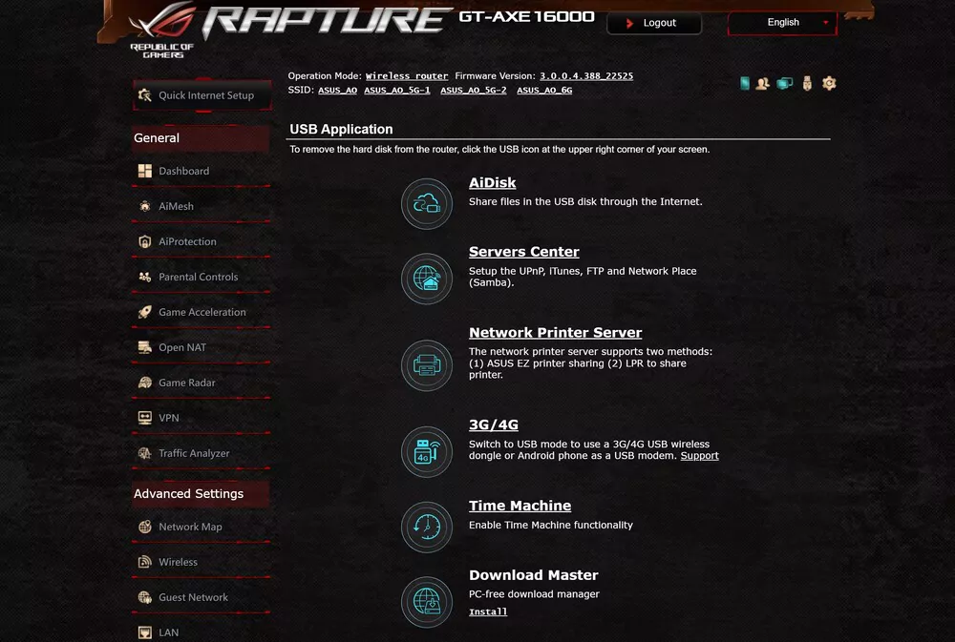955x642 pixels.
Task: Click the Network Printer Server printer icon
Action: (x=426, y=365)
